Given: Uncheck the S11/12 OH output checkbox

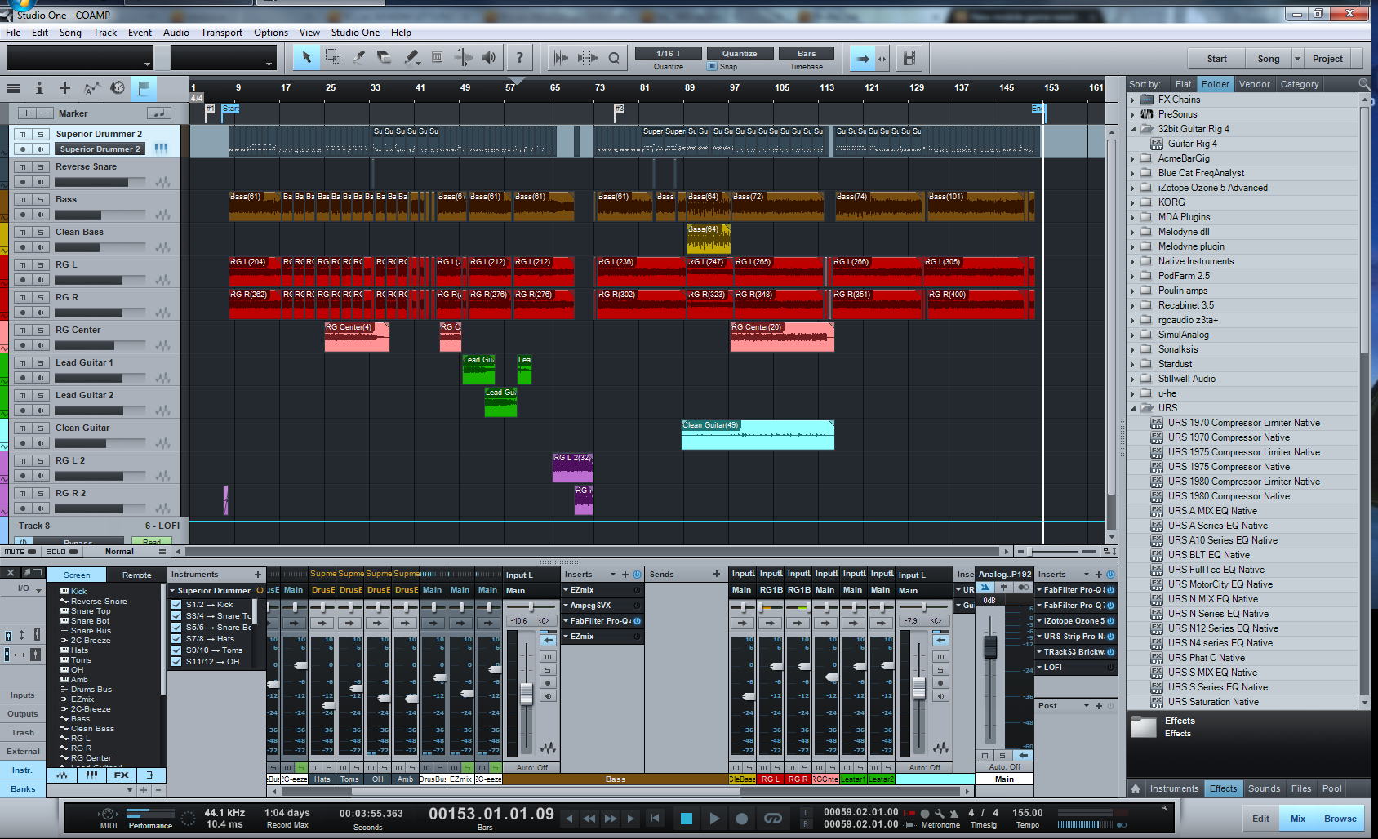Looking at the screenshot, I should tap(176, 662).
